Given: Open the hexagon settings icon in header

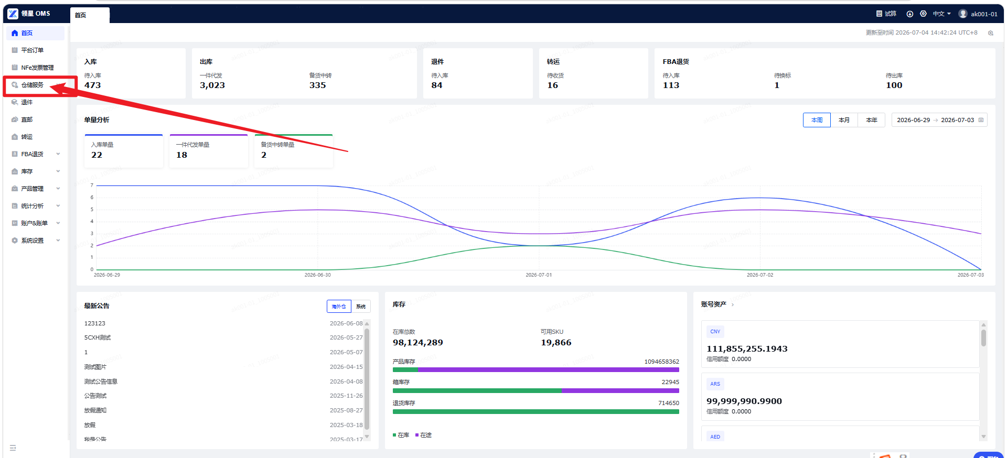Looking at the screenshot, I should [x=923, y=14].
